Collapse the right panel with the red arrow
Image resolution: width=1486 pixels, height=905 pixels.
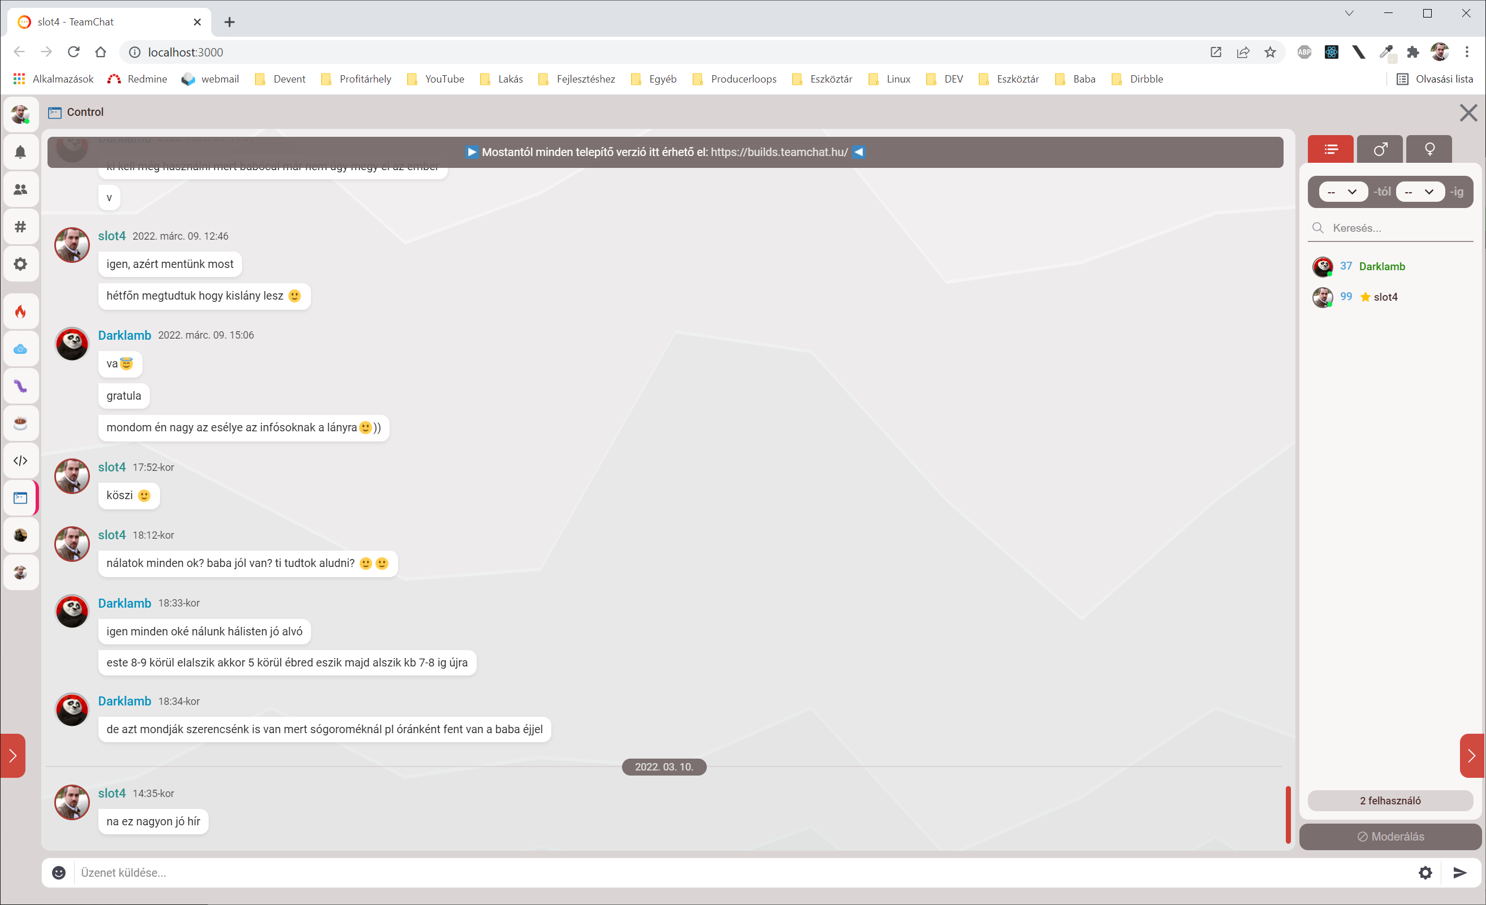pos(1471,755)
